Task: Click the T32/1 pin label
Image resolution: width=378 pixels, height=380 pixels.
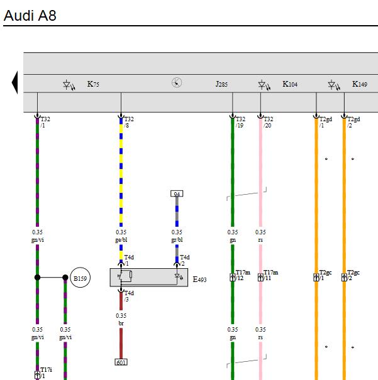Action: pyautogui.click(x=45, y=122)
